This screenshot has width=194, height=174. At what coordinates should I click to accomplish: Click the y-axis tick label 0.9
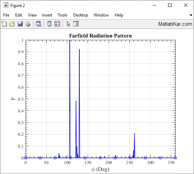21,52
